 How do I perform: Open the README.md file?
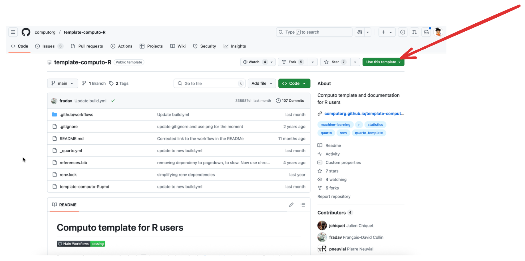click(72, 139)
